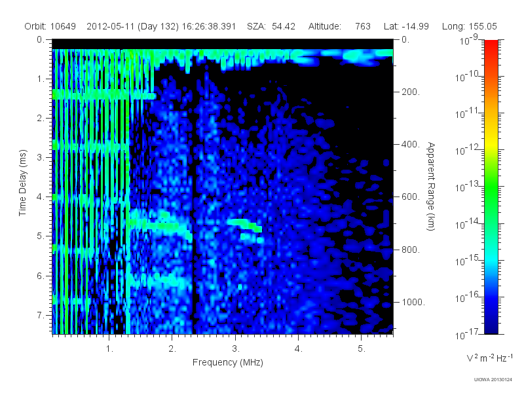524x393 pixels.
Task: Click the range tick label '200.'
Action: click(x=411, y=92)
